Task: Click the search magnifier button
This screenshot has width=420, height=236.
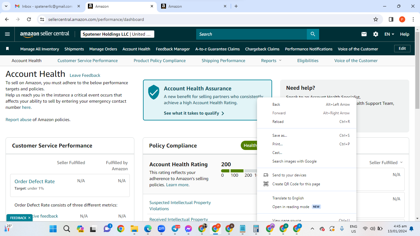Action: point(313,34)
